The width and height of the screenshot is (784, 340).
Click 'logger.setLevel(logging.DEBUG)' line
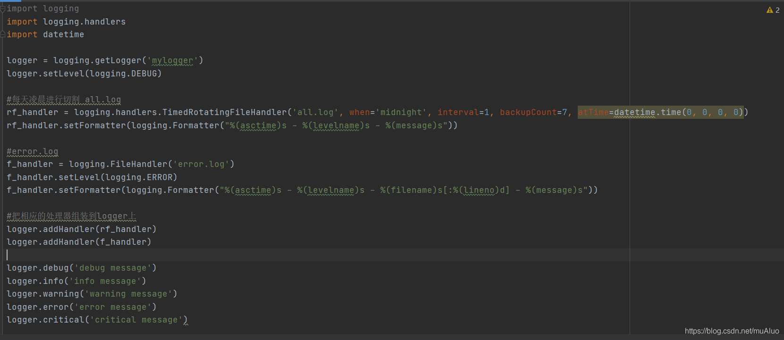84,74
